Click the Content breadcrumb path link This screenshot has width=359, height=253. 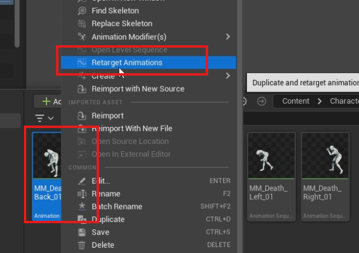[x=296, y=101]
